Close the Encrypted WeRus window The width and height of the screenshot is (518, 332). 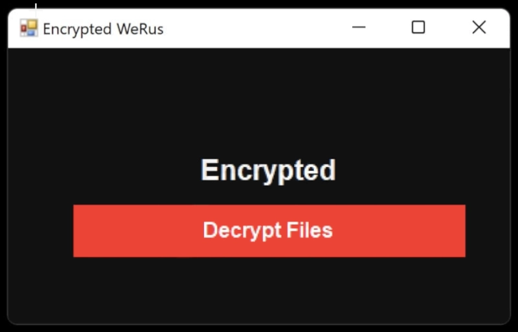point(479,27)
